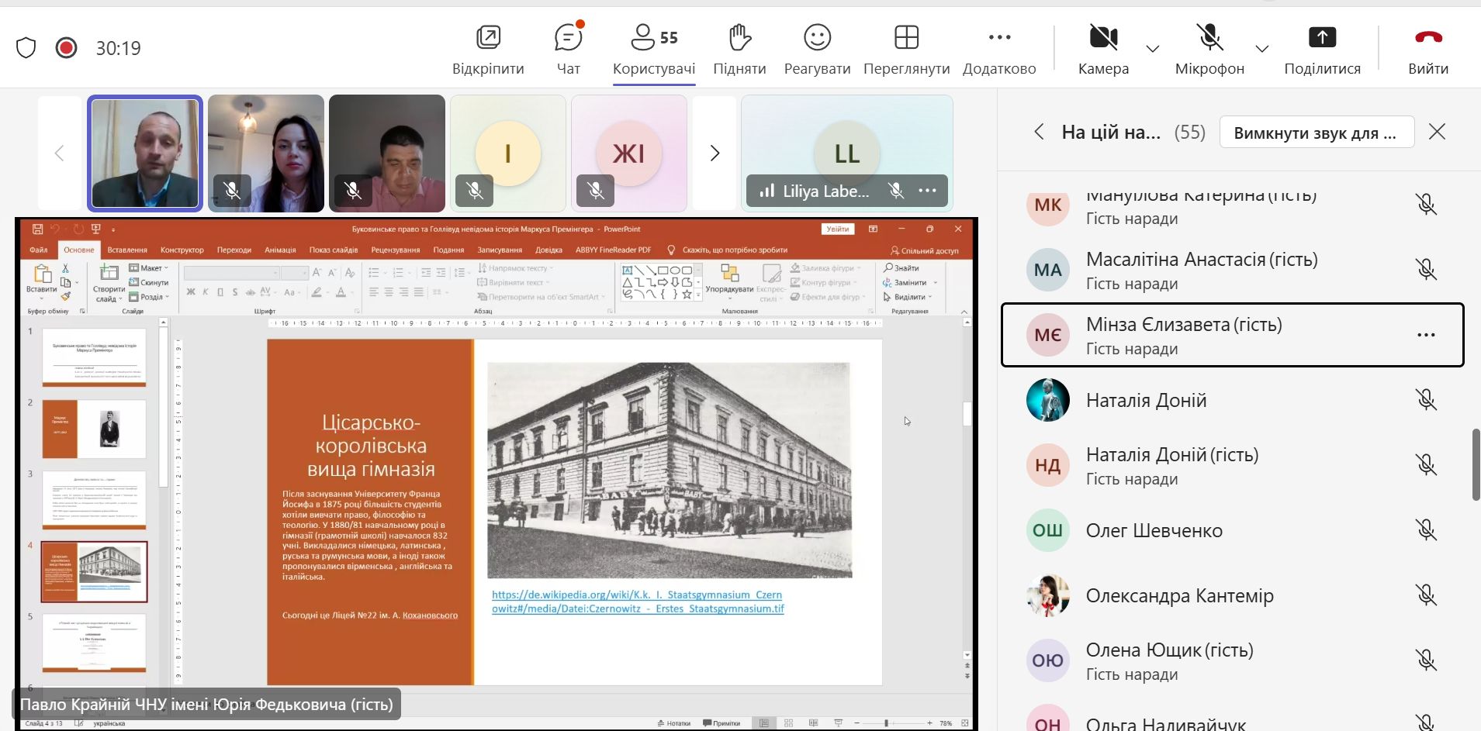Select Олександра Кантемір in participant list
The image size is (1481, 731).
coord(1179,595)
